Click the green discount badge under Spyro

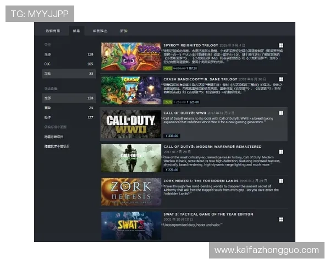(168, 69)
